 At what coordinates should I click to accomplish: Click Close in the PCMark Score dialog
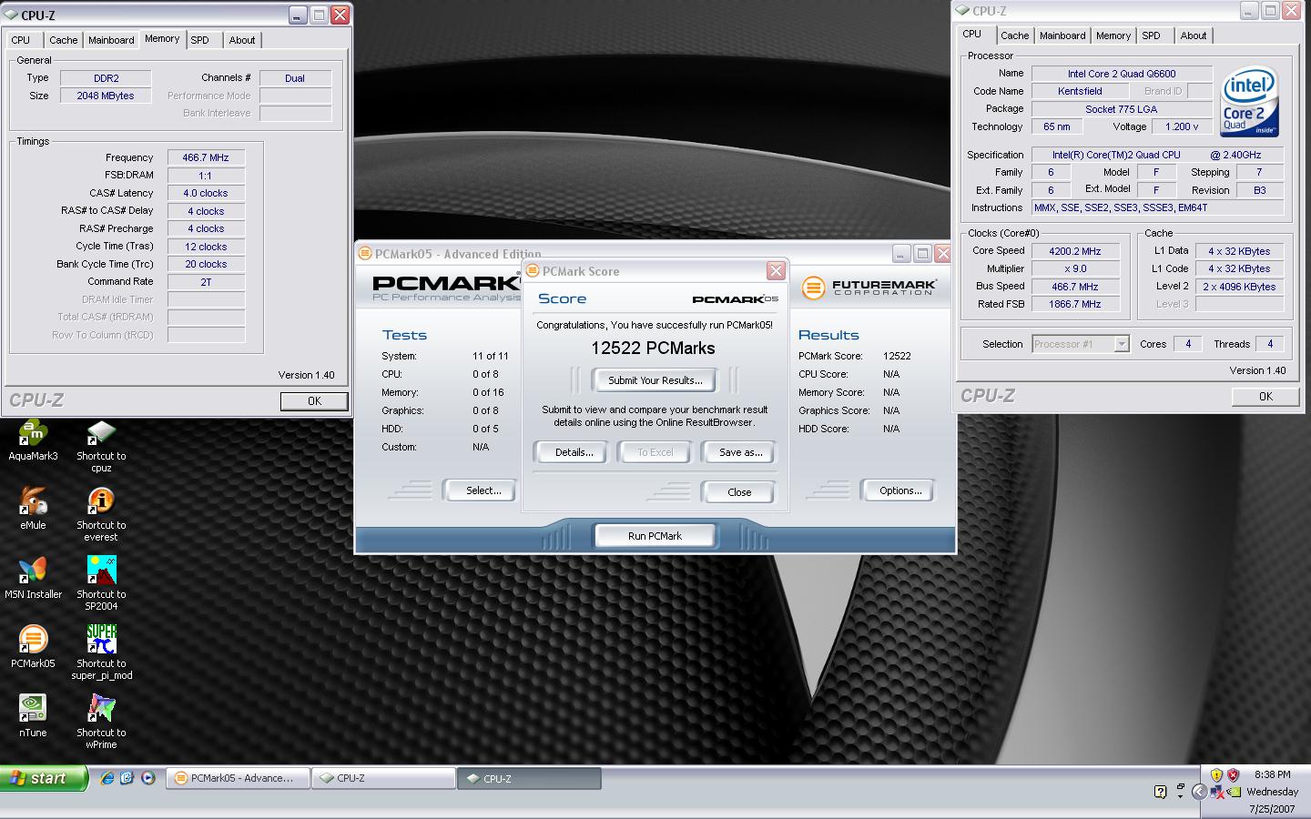click(739, 492)
